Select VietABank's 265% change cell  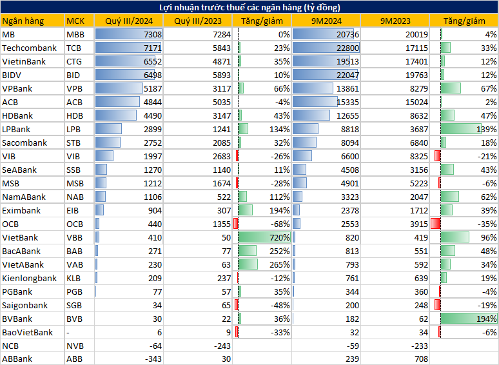(262, 264)
